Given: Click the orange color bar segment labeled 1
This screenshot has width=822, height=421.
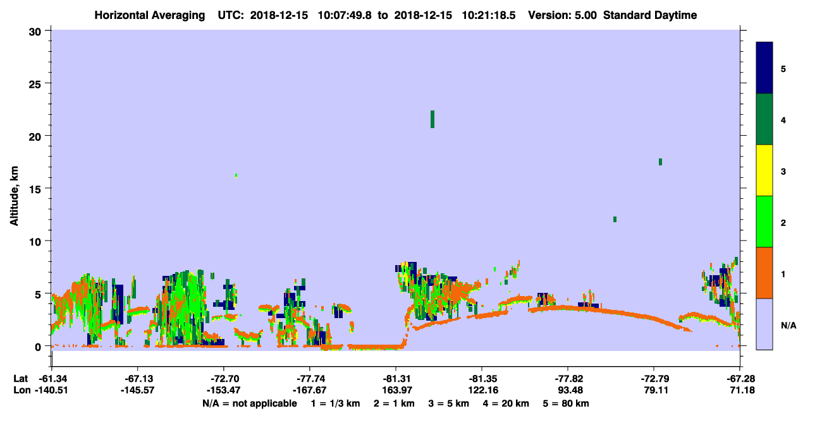Looking at the screenshot, I should [x=764, y=273].
